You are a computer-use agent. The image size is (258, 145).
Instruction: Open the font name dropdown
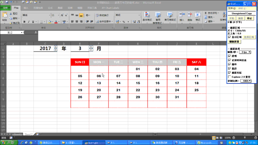(50, 15)
